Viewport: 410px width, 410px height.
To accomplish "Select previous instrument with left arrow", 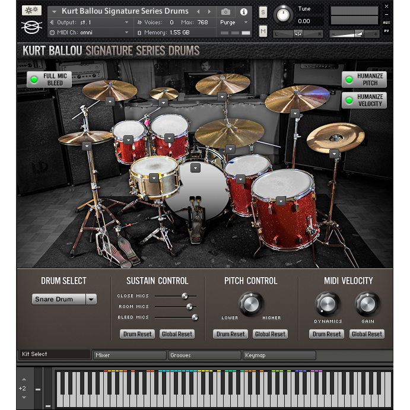I will [x=199, y=11].
